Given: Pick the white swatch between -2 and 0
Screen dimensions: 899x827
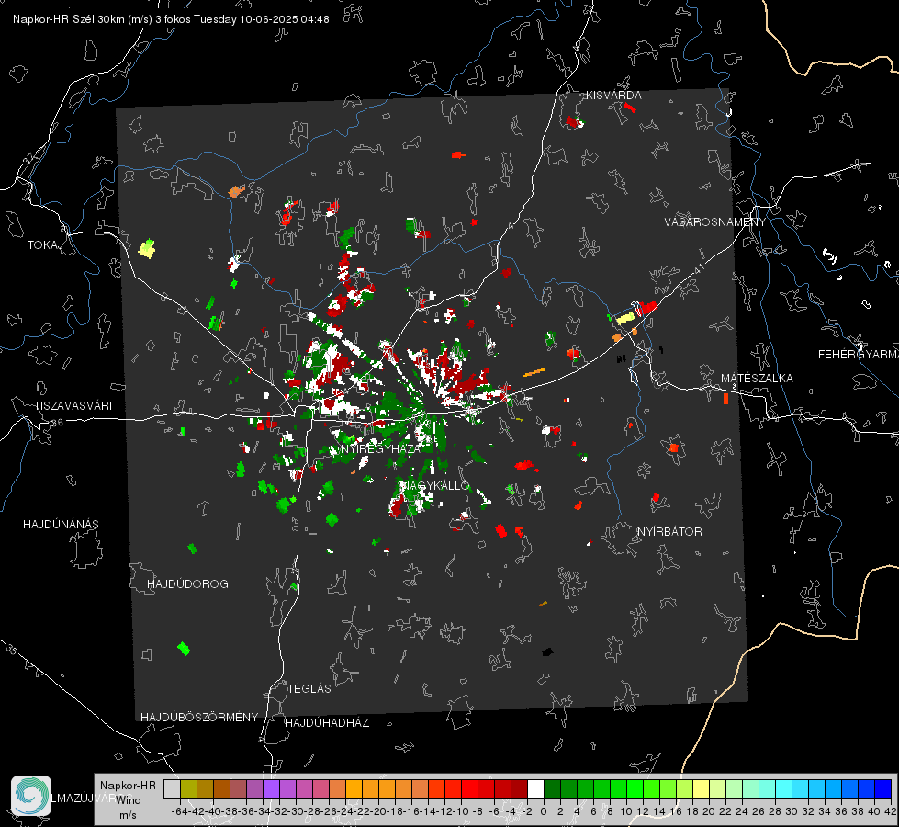Looking at the screenshot, I should 535,788.
